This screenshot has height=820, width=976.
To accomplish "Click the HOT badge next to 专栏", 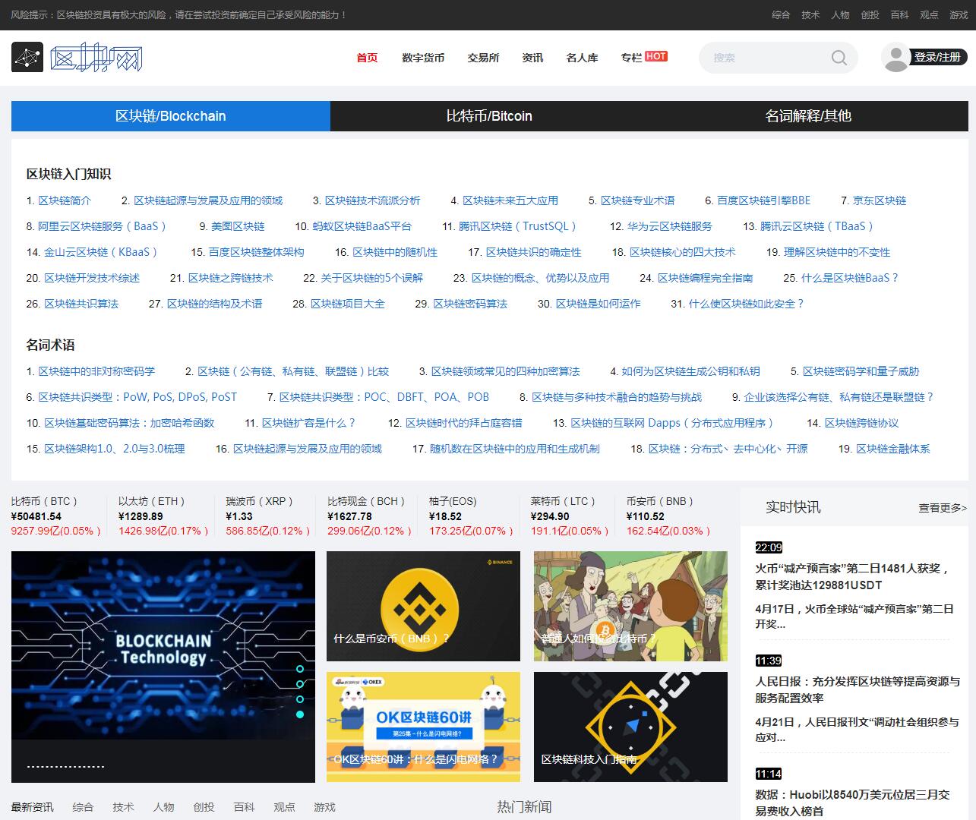I will [x=656, y=56].
